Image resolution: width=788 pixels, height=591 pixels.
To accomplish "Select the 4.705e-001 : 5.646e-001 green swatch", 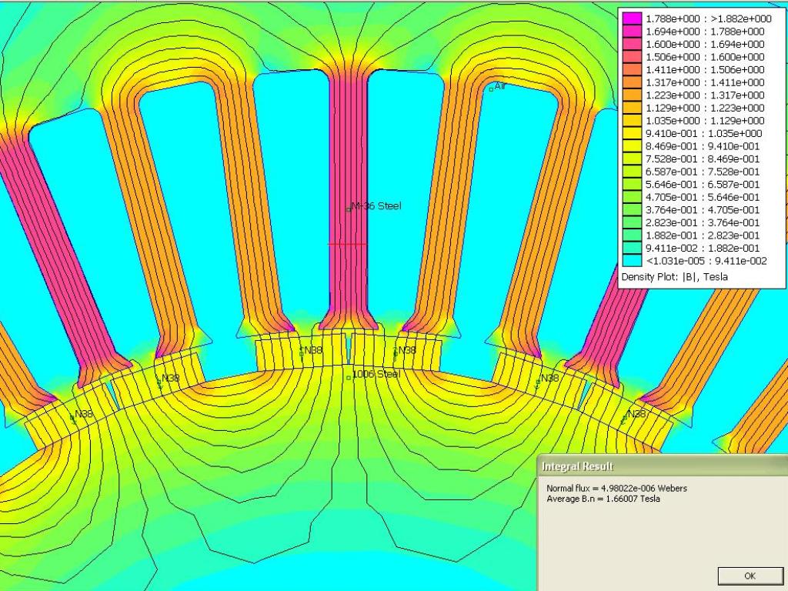I will [x=632, y=197].
